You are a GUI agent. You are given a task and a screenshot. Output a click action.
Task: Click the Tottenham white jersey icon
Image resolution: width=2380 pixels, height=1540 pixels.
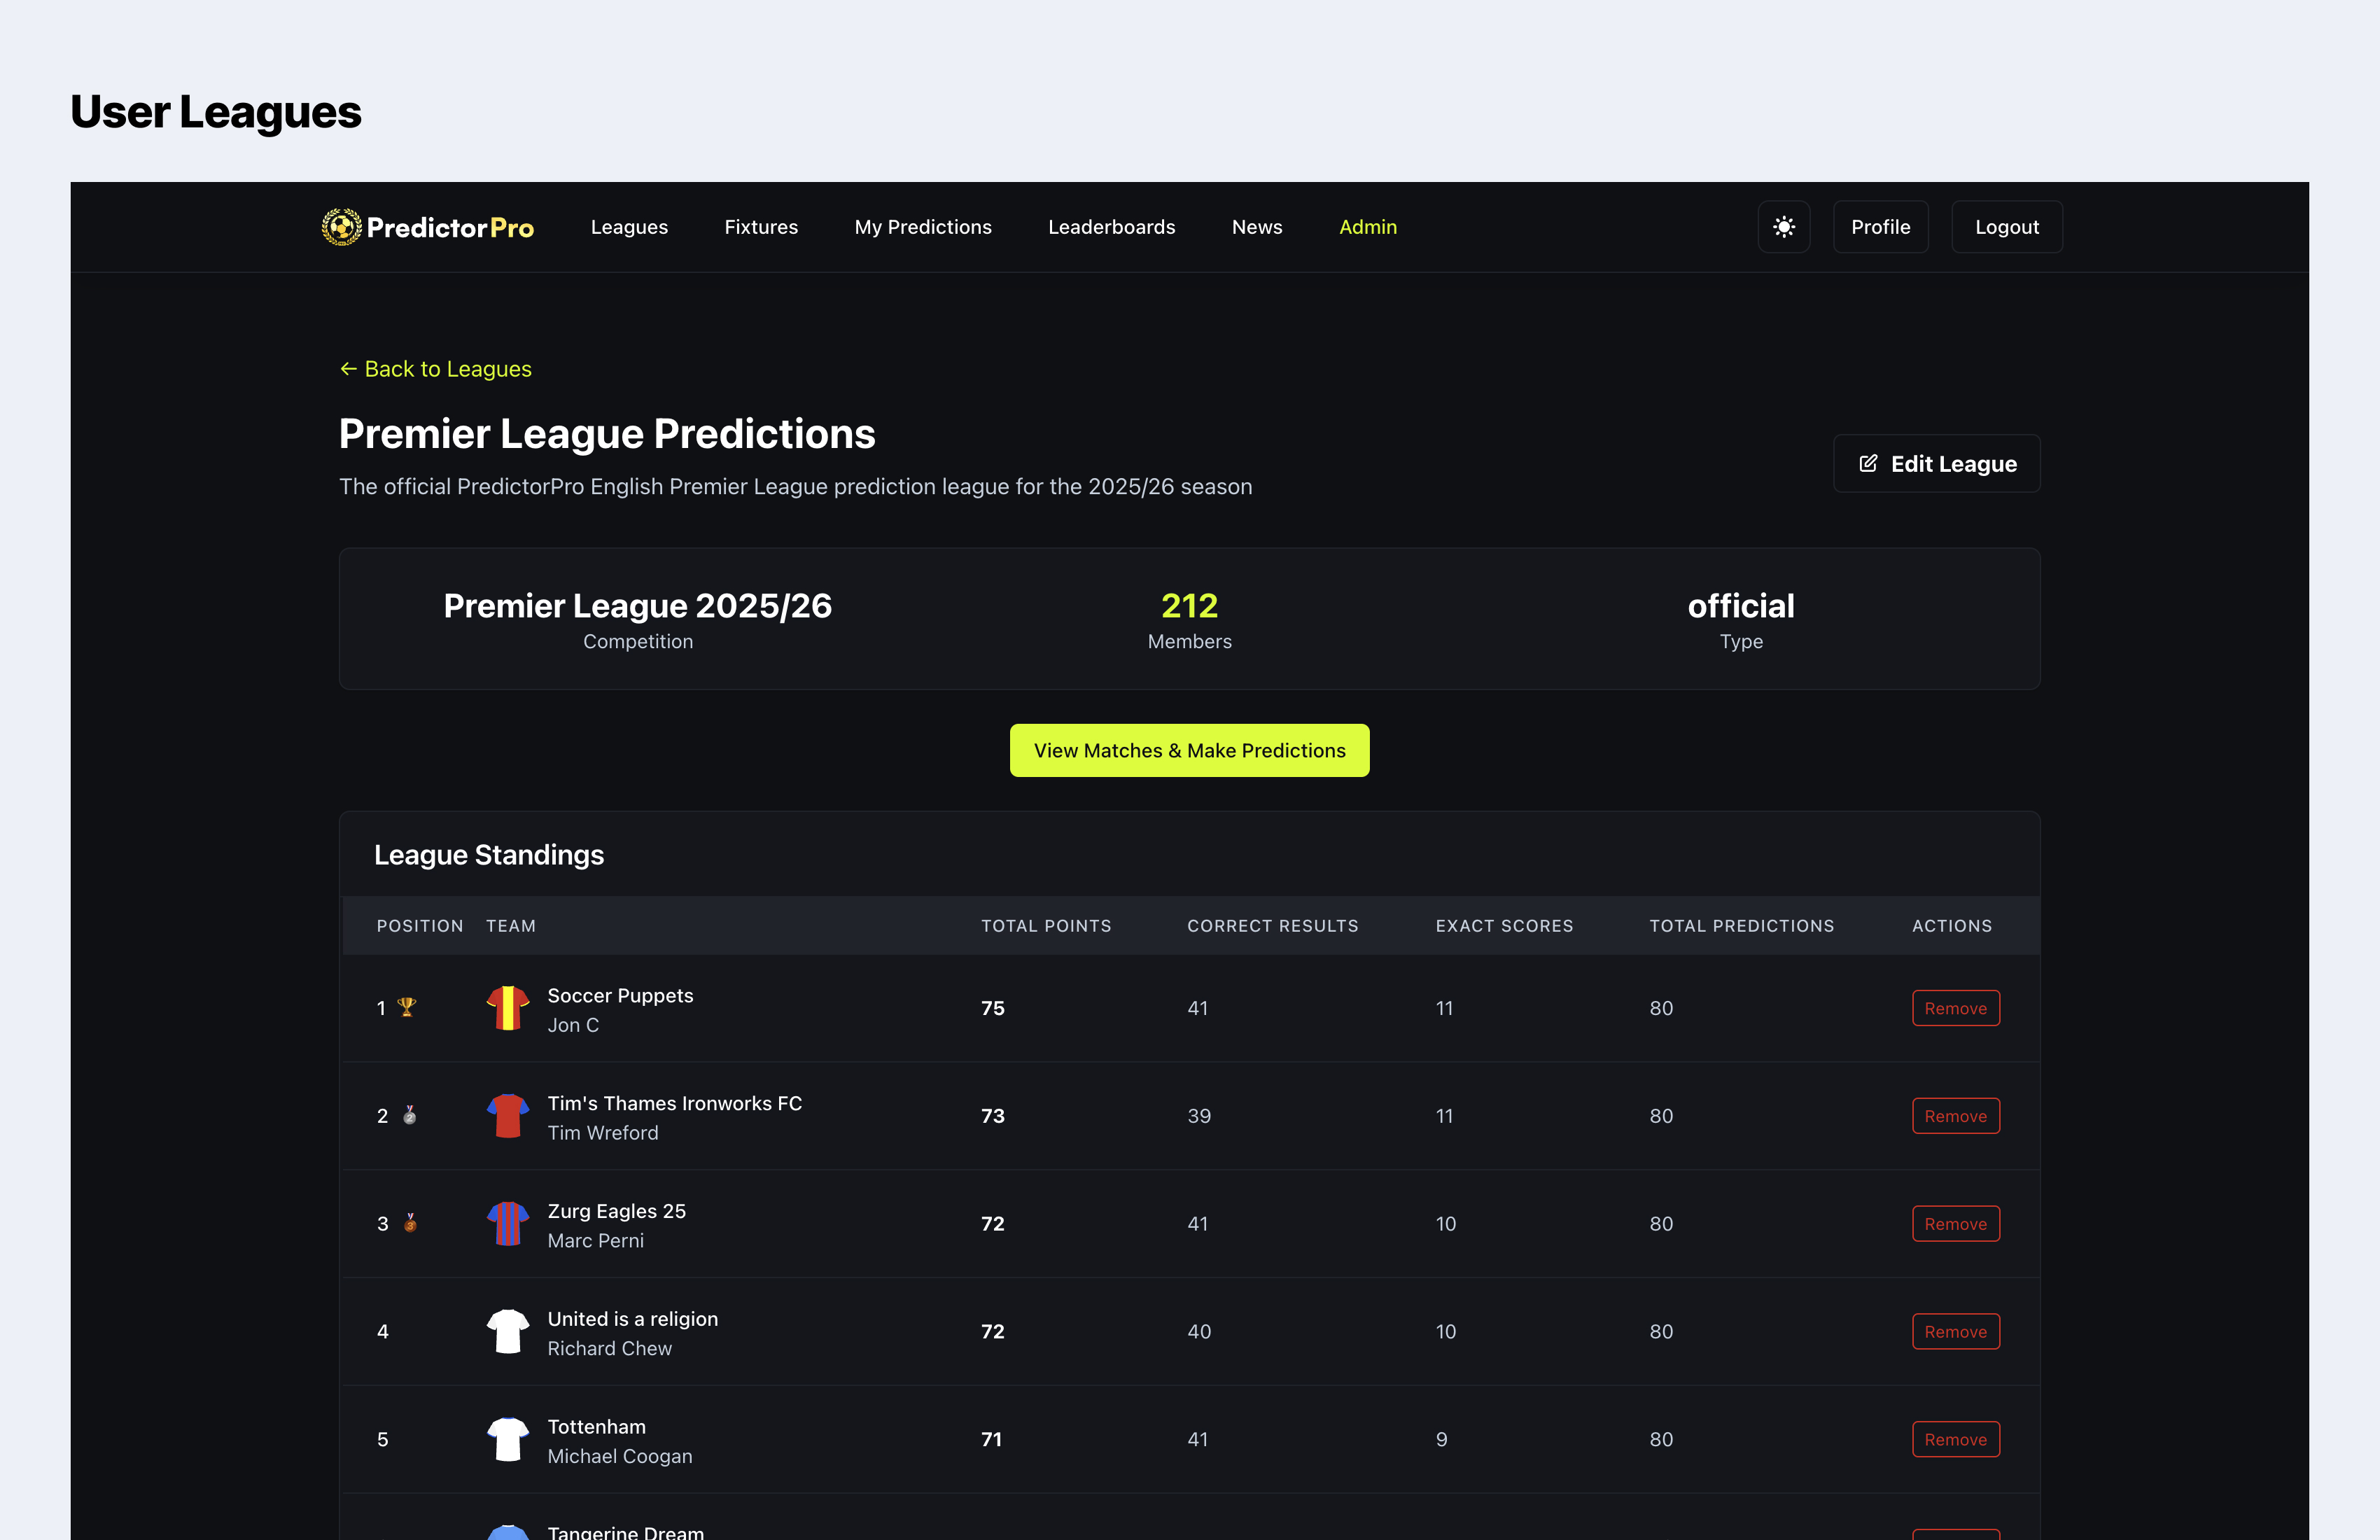pos(507,1439)
